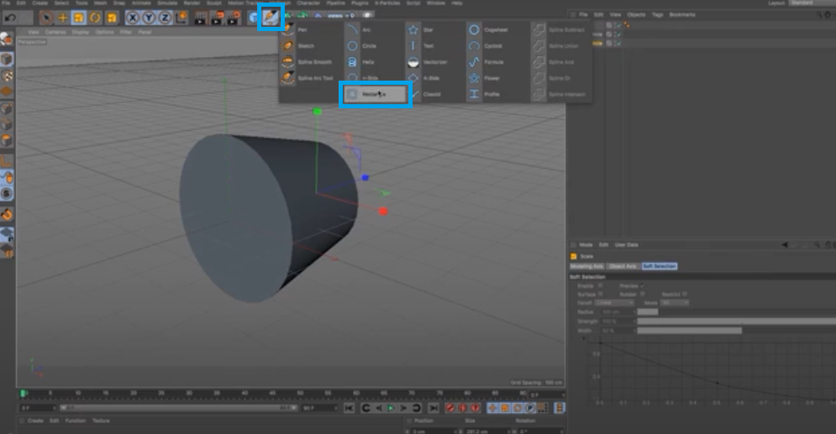836x434 pixels.
Task: Open the Attribute Manager Mode menu
Action: [x=586, y=245]
